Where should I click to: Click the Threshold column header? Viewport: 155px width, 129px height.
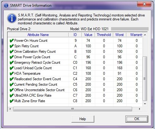coord(104,35)
